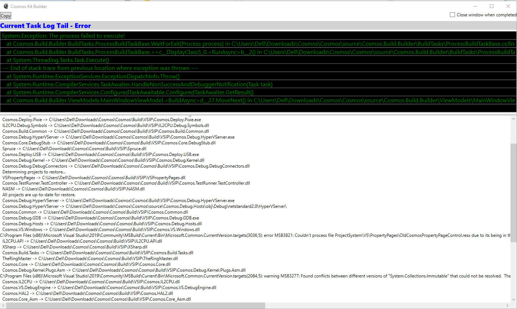Image resolution: width=517 pixels, height=309 pixels.
Task: Click the Cosmos Kit Builder title bar icon
Action: click(x=5, y=6)
